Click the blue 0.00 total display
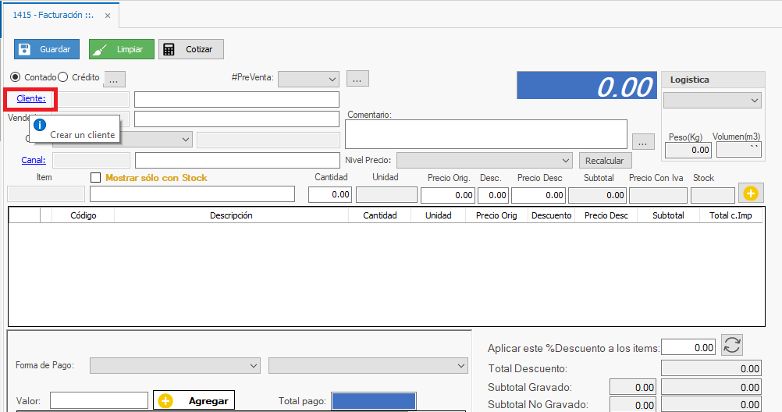This screenshot has width=782, height=412. coord(587,85)
